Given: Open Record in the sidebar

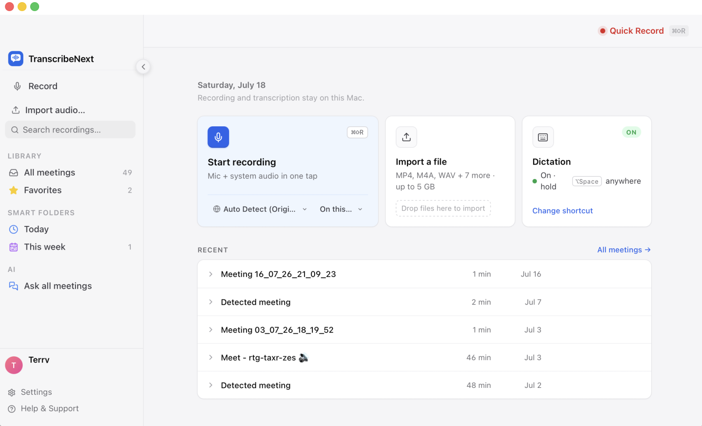Looking at the screenshot, I should pos(70,86).
